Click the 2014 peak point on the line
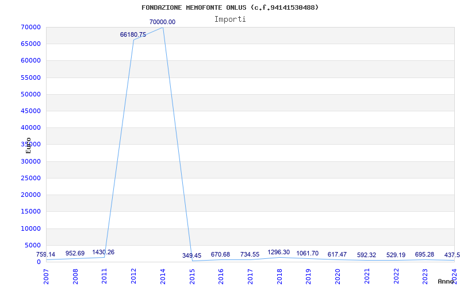The width and height of the screenshot is (460, 287). click(x=163, y=27)
